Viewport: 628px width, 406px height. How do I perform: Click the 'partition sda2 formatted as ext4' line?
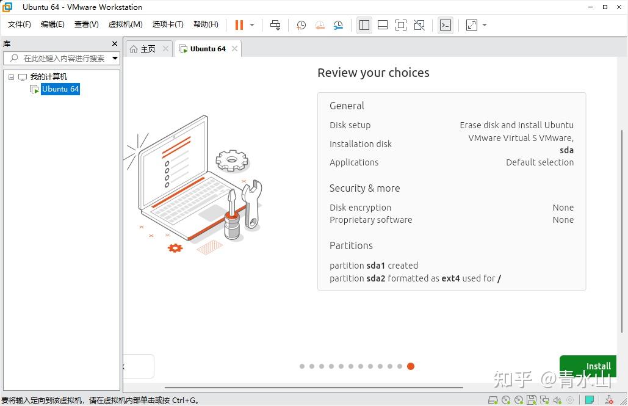pyautogui.click(x=416, y=278)
